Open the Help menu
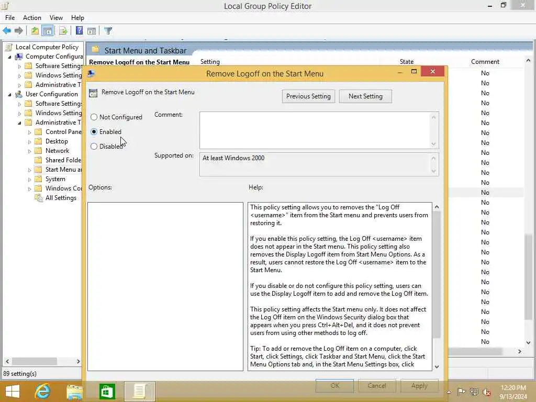 [77, 18]
